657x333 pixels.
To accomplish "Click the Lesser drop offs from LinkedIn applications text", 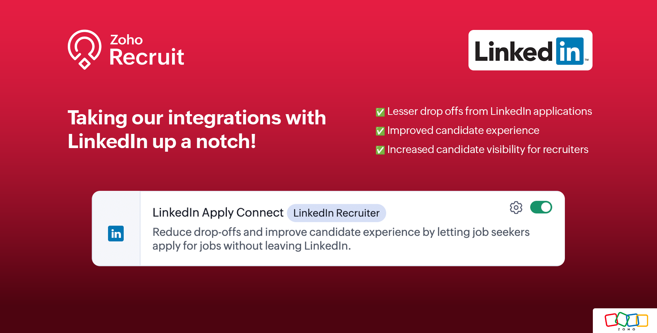I will (x=490, y=111).
